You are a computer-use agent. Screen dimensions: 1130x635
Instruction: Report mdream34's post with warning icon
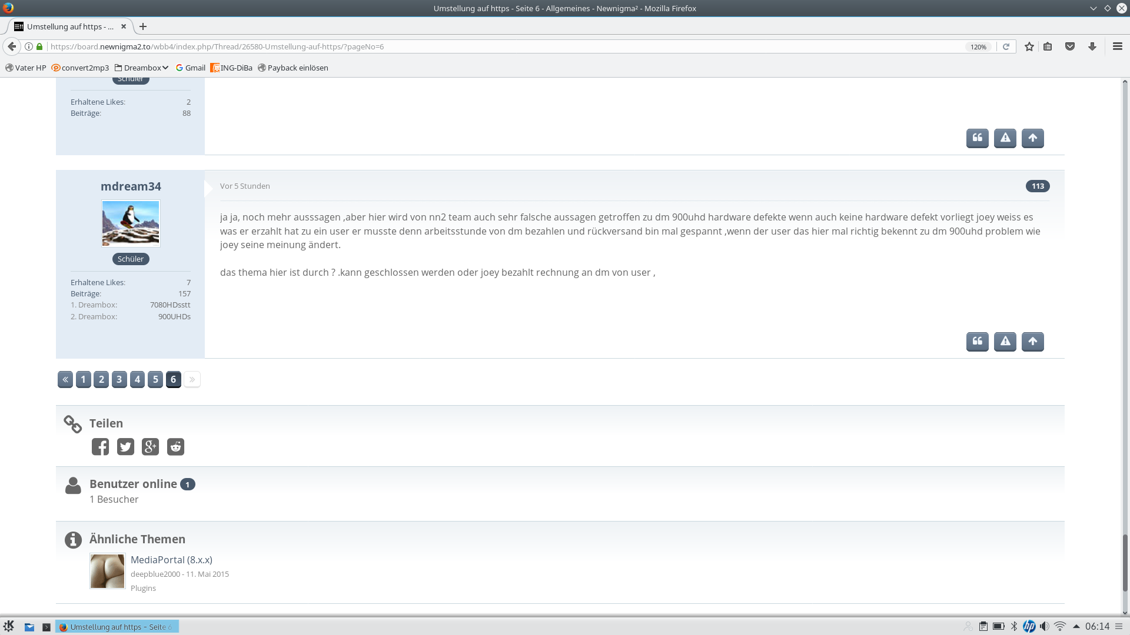tap(1005, 342)
